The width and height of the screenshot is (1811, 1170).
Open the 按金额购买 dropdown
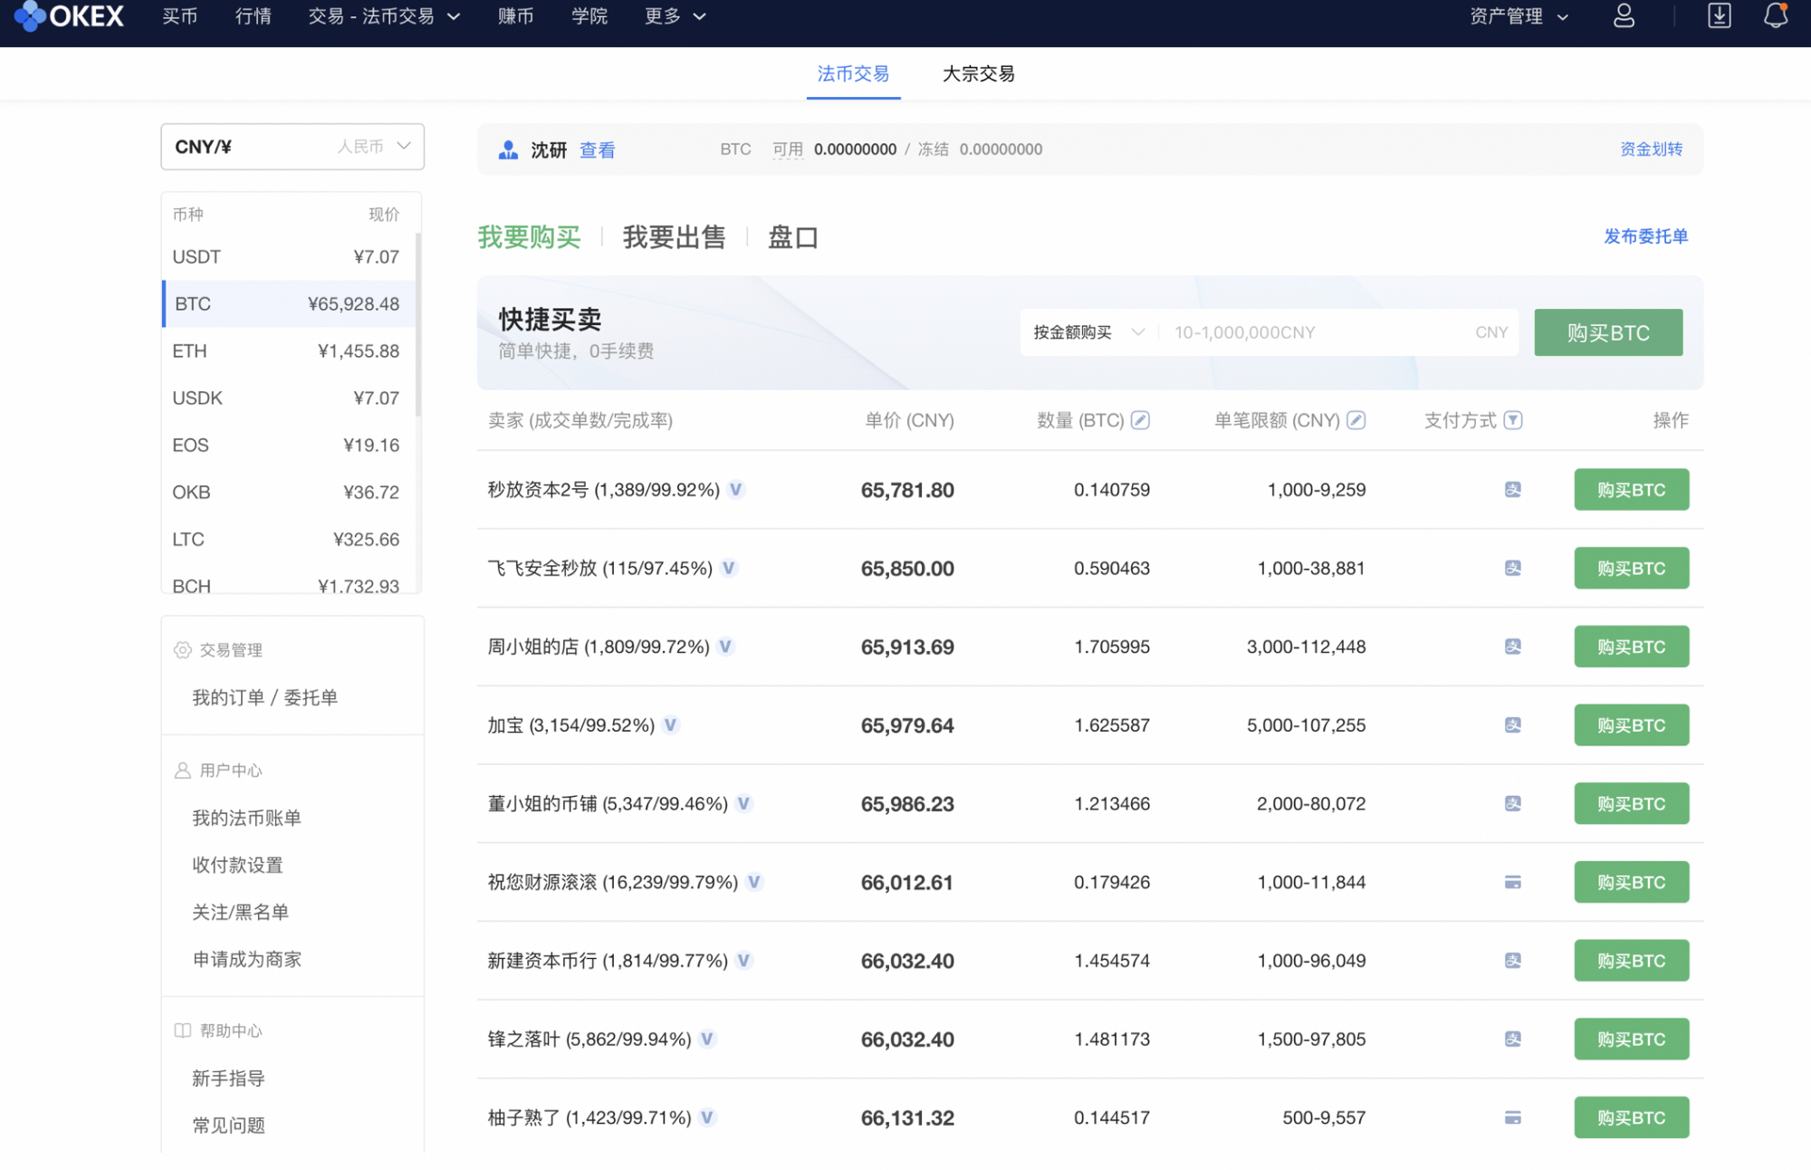(x=1089, y=332)
